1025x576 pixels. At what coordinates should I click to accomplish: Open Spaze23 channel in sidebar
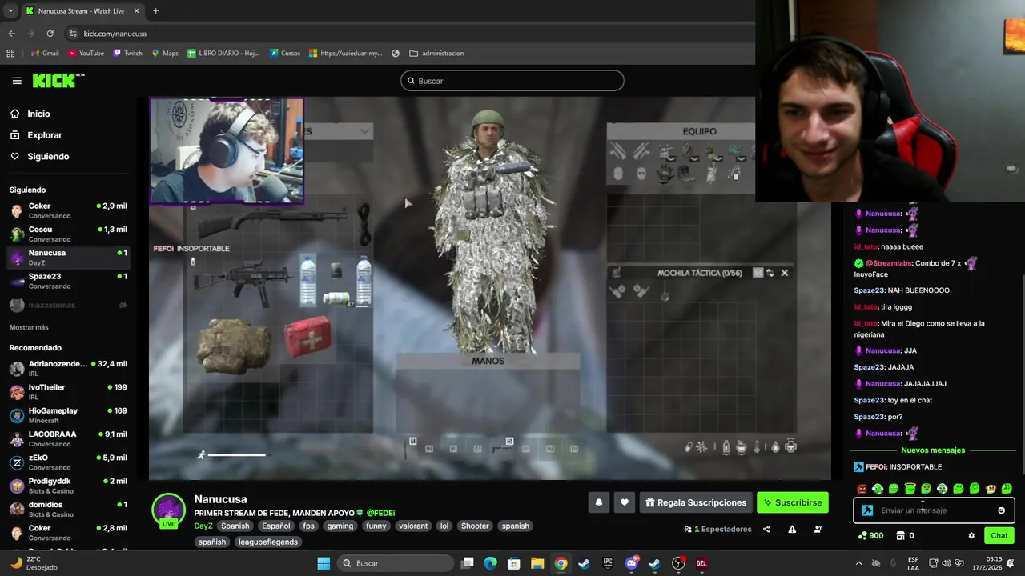tap(68, 281)
